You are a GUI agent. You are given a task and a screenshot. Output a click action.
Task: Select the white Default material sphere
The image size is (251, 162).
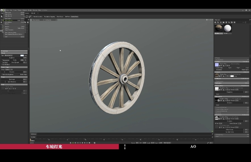[x=227, y=28]
